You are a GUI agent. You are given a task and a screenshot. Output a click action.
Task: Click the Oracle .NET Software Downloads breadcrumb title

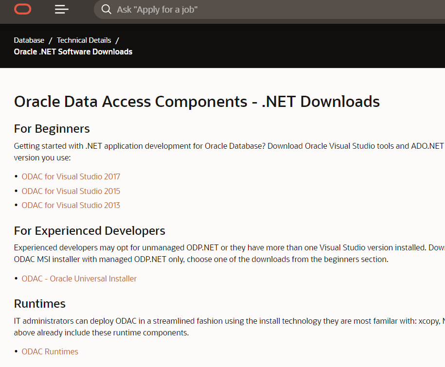click(73, 52)
